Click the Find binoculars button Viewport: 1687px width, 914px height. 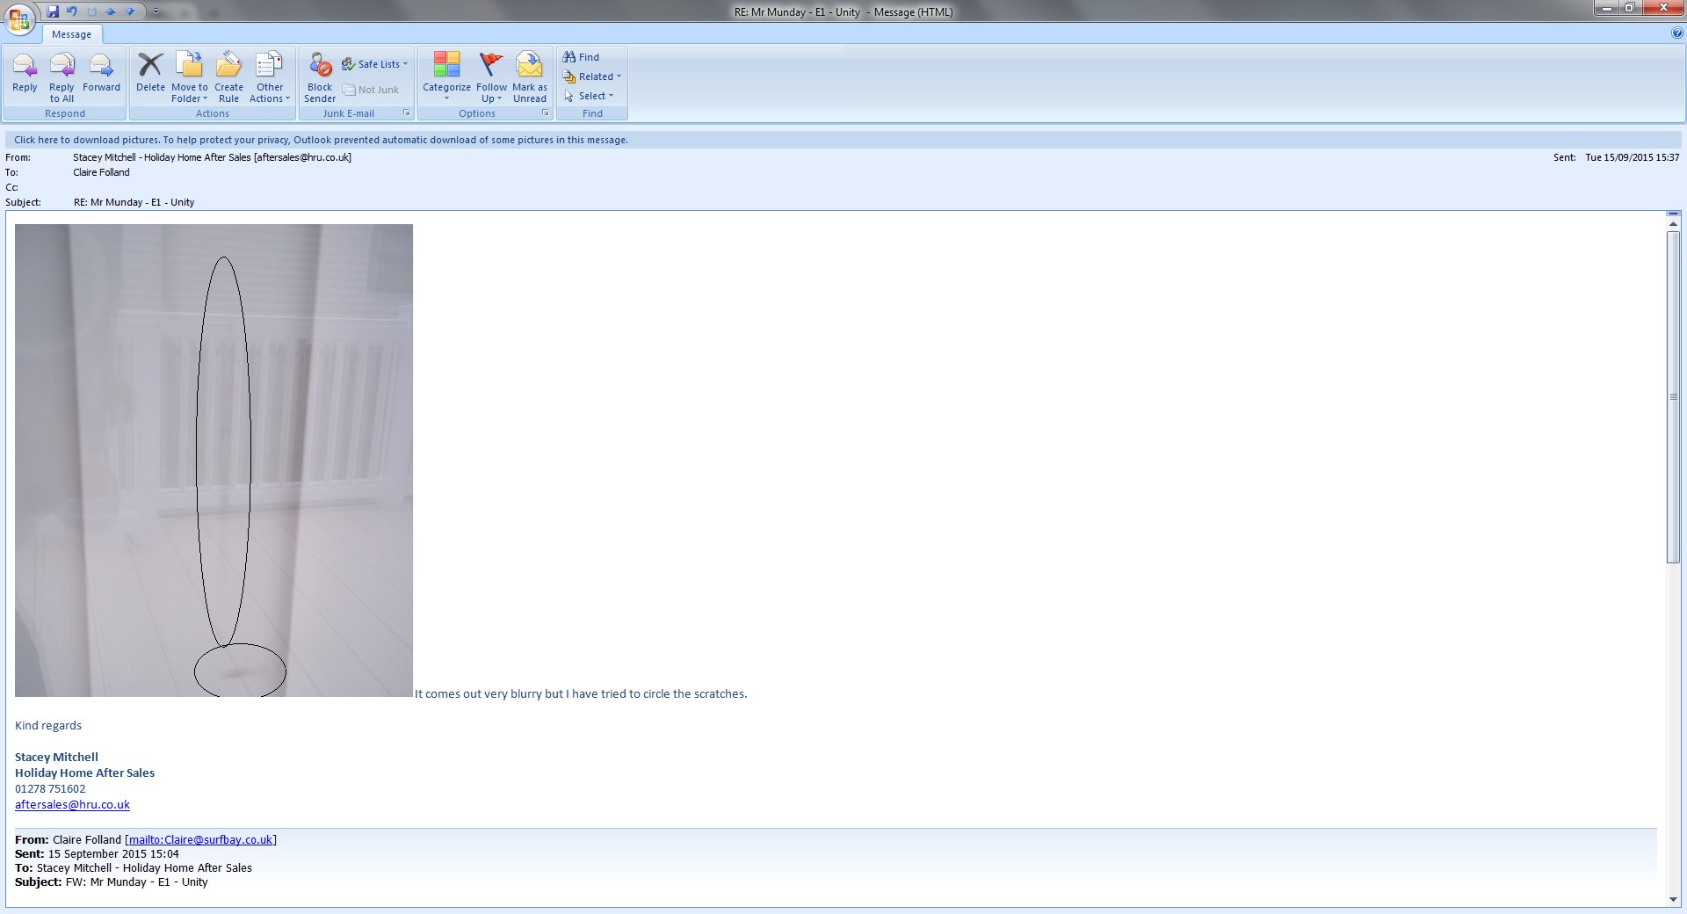[x=581, y=57]
